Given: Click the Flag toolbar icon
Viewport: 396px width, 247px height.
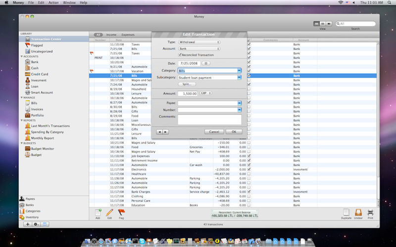Looking at the screenshot, I should click(121, 214).
